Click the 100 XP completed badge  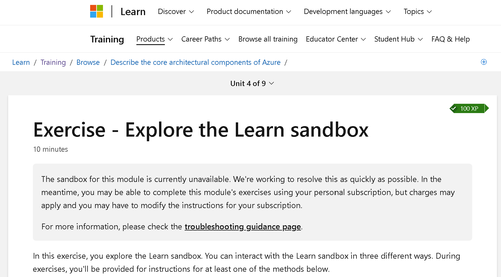469,108
